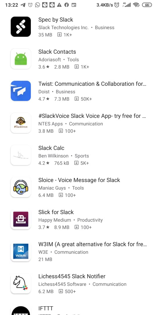Tap the WhatsApp icon in the status bar
This screenshot has height=315, width=157.
click(x=38, y=5)
